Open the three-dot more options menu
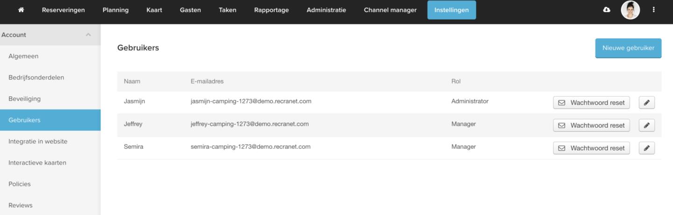The image size is (673, 215). 653,10
